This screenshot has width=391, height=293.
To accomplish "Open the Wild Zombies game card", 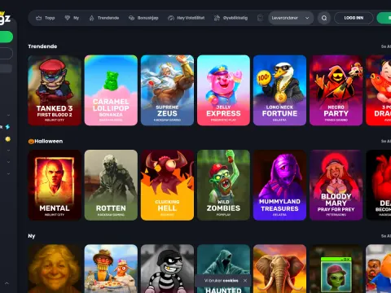I will coord(223,185).
